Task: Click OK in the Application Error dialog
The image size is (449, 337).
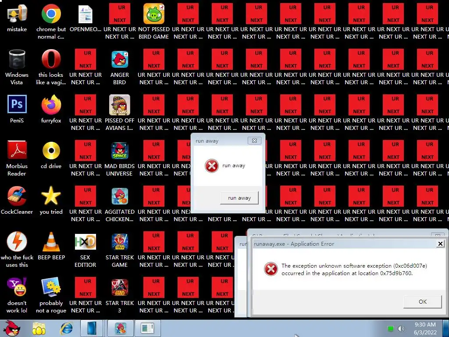Action: (422, 301)
